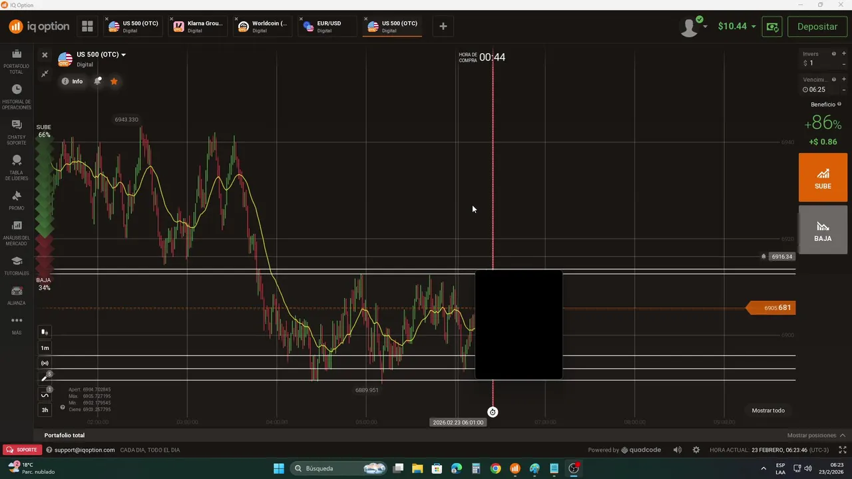Click the Beneficio help icon
Viewport: 852px width, 479px height.
point(839,104)
